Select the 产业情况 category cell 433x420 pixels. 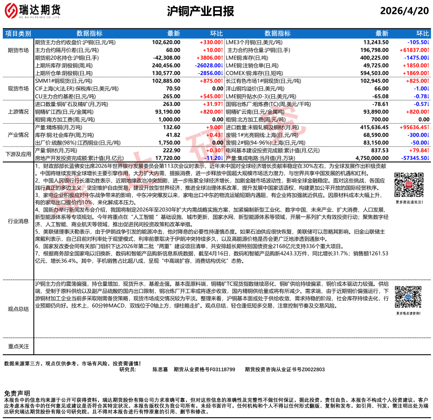[x=18, y=135]
